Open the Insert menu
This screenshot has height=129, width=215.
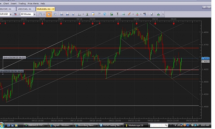point(13,3)
